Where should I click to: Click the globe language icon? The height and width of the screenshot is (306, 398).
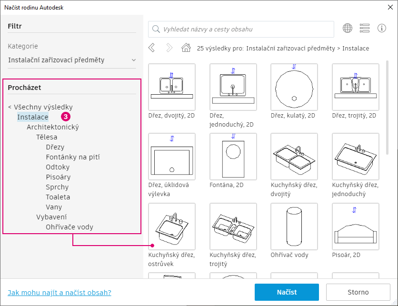tap(348, 29)
